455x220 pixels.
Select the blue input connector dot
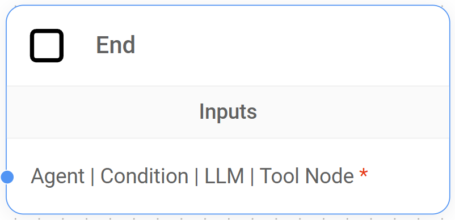pos(7,177)
